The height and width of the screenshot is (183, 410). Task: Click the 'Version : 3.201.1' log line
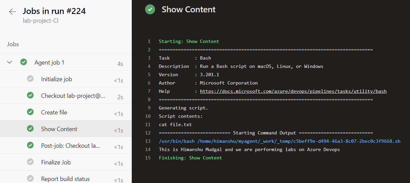pyautogui.click(x=189, y=75)
